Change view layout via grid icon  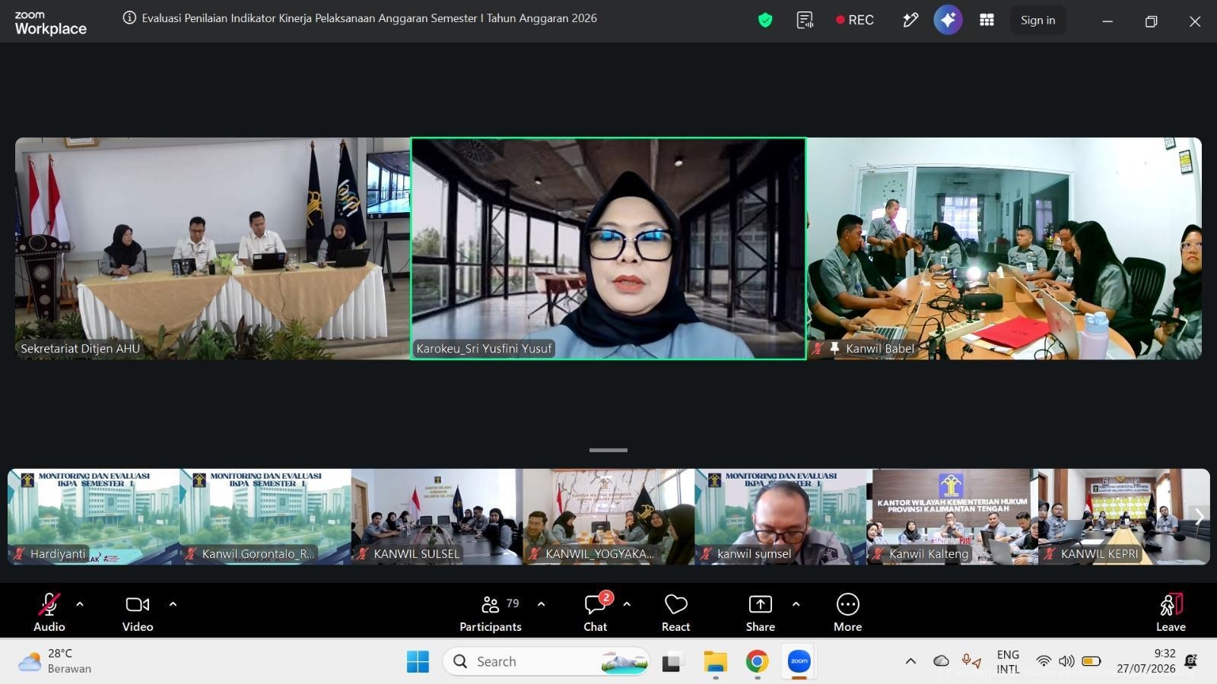point(987,21)
